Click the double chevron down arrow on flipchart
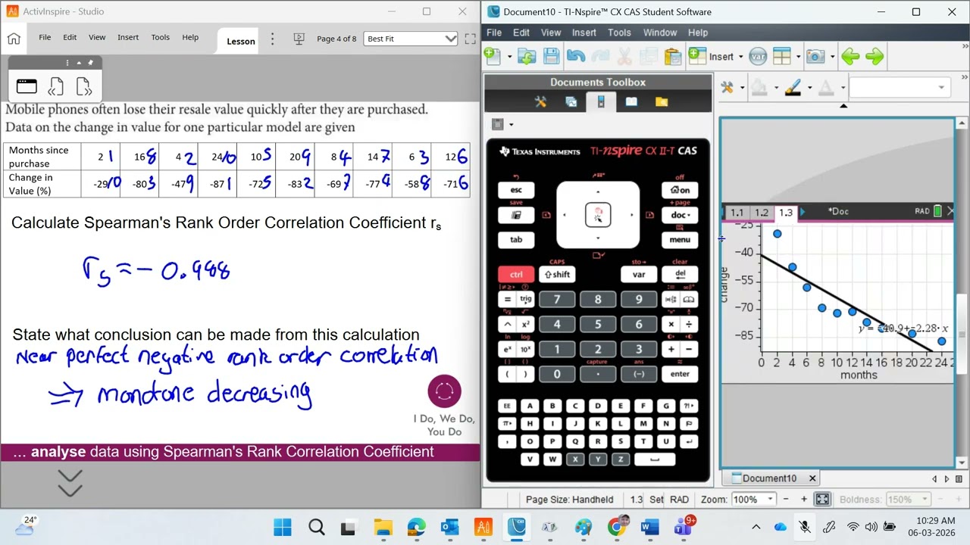The width and height of the screenshot is (970, 545). [70, 484]
